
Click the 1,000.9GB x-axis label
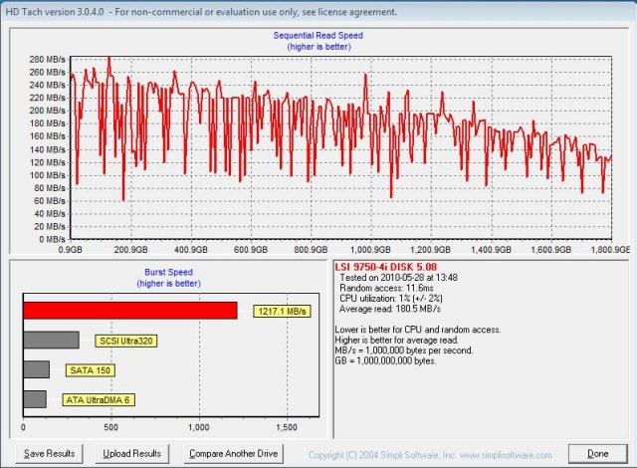pyautogui.click(x=370, y=250)
